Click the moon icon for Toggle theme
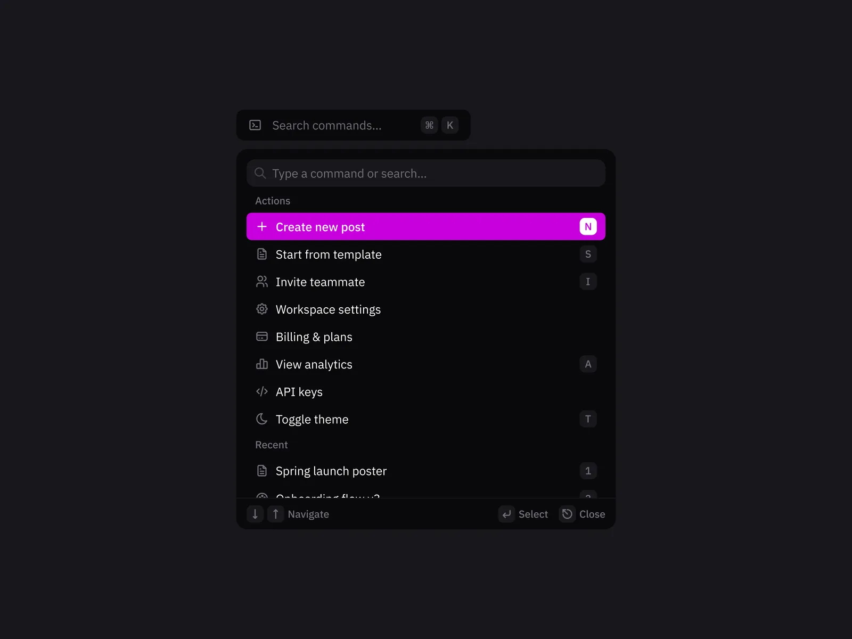Screen dimensions: 852x639 coord(262,419)
